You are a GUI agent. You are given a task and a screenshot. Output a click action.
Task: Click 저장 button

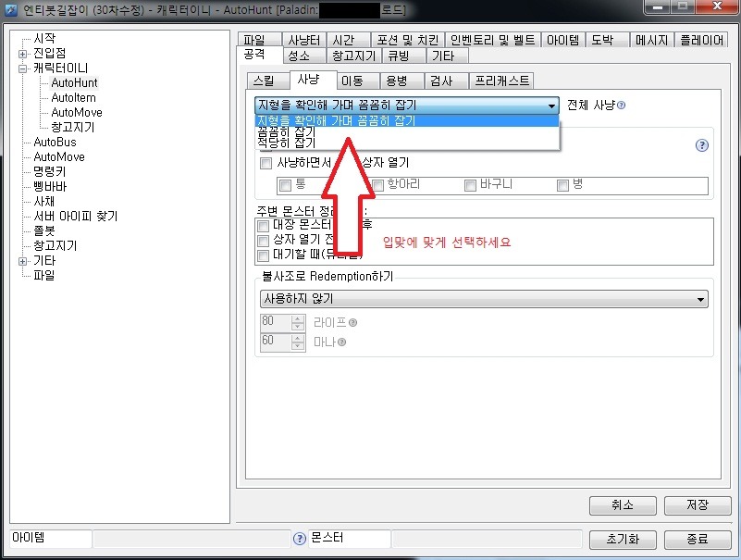[698, 505]
